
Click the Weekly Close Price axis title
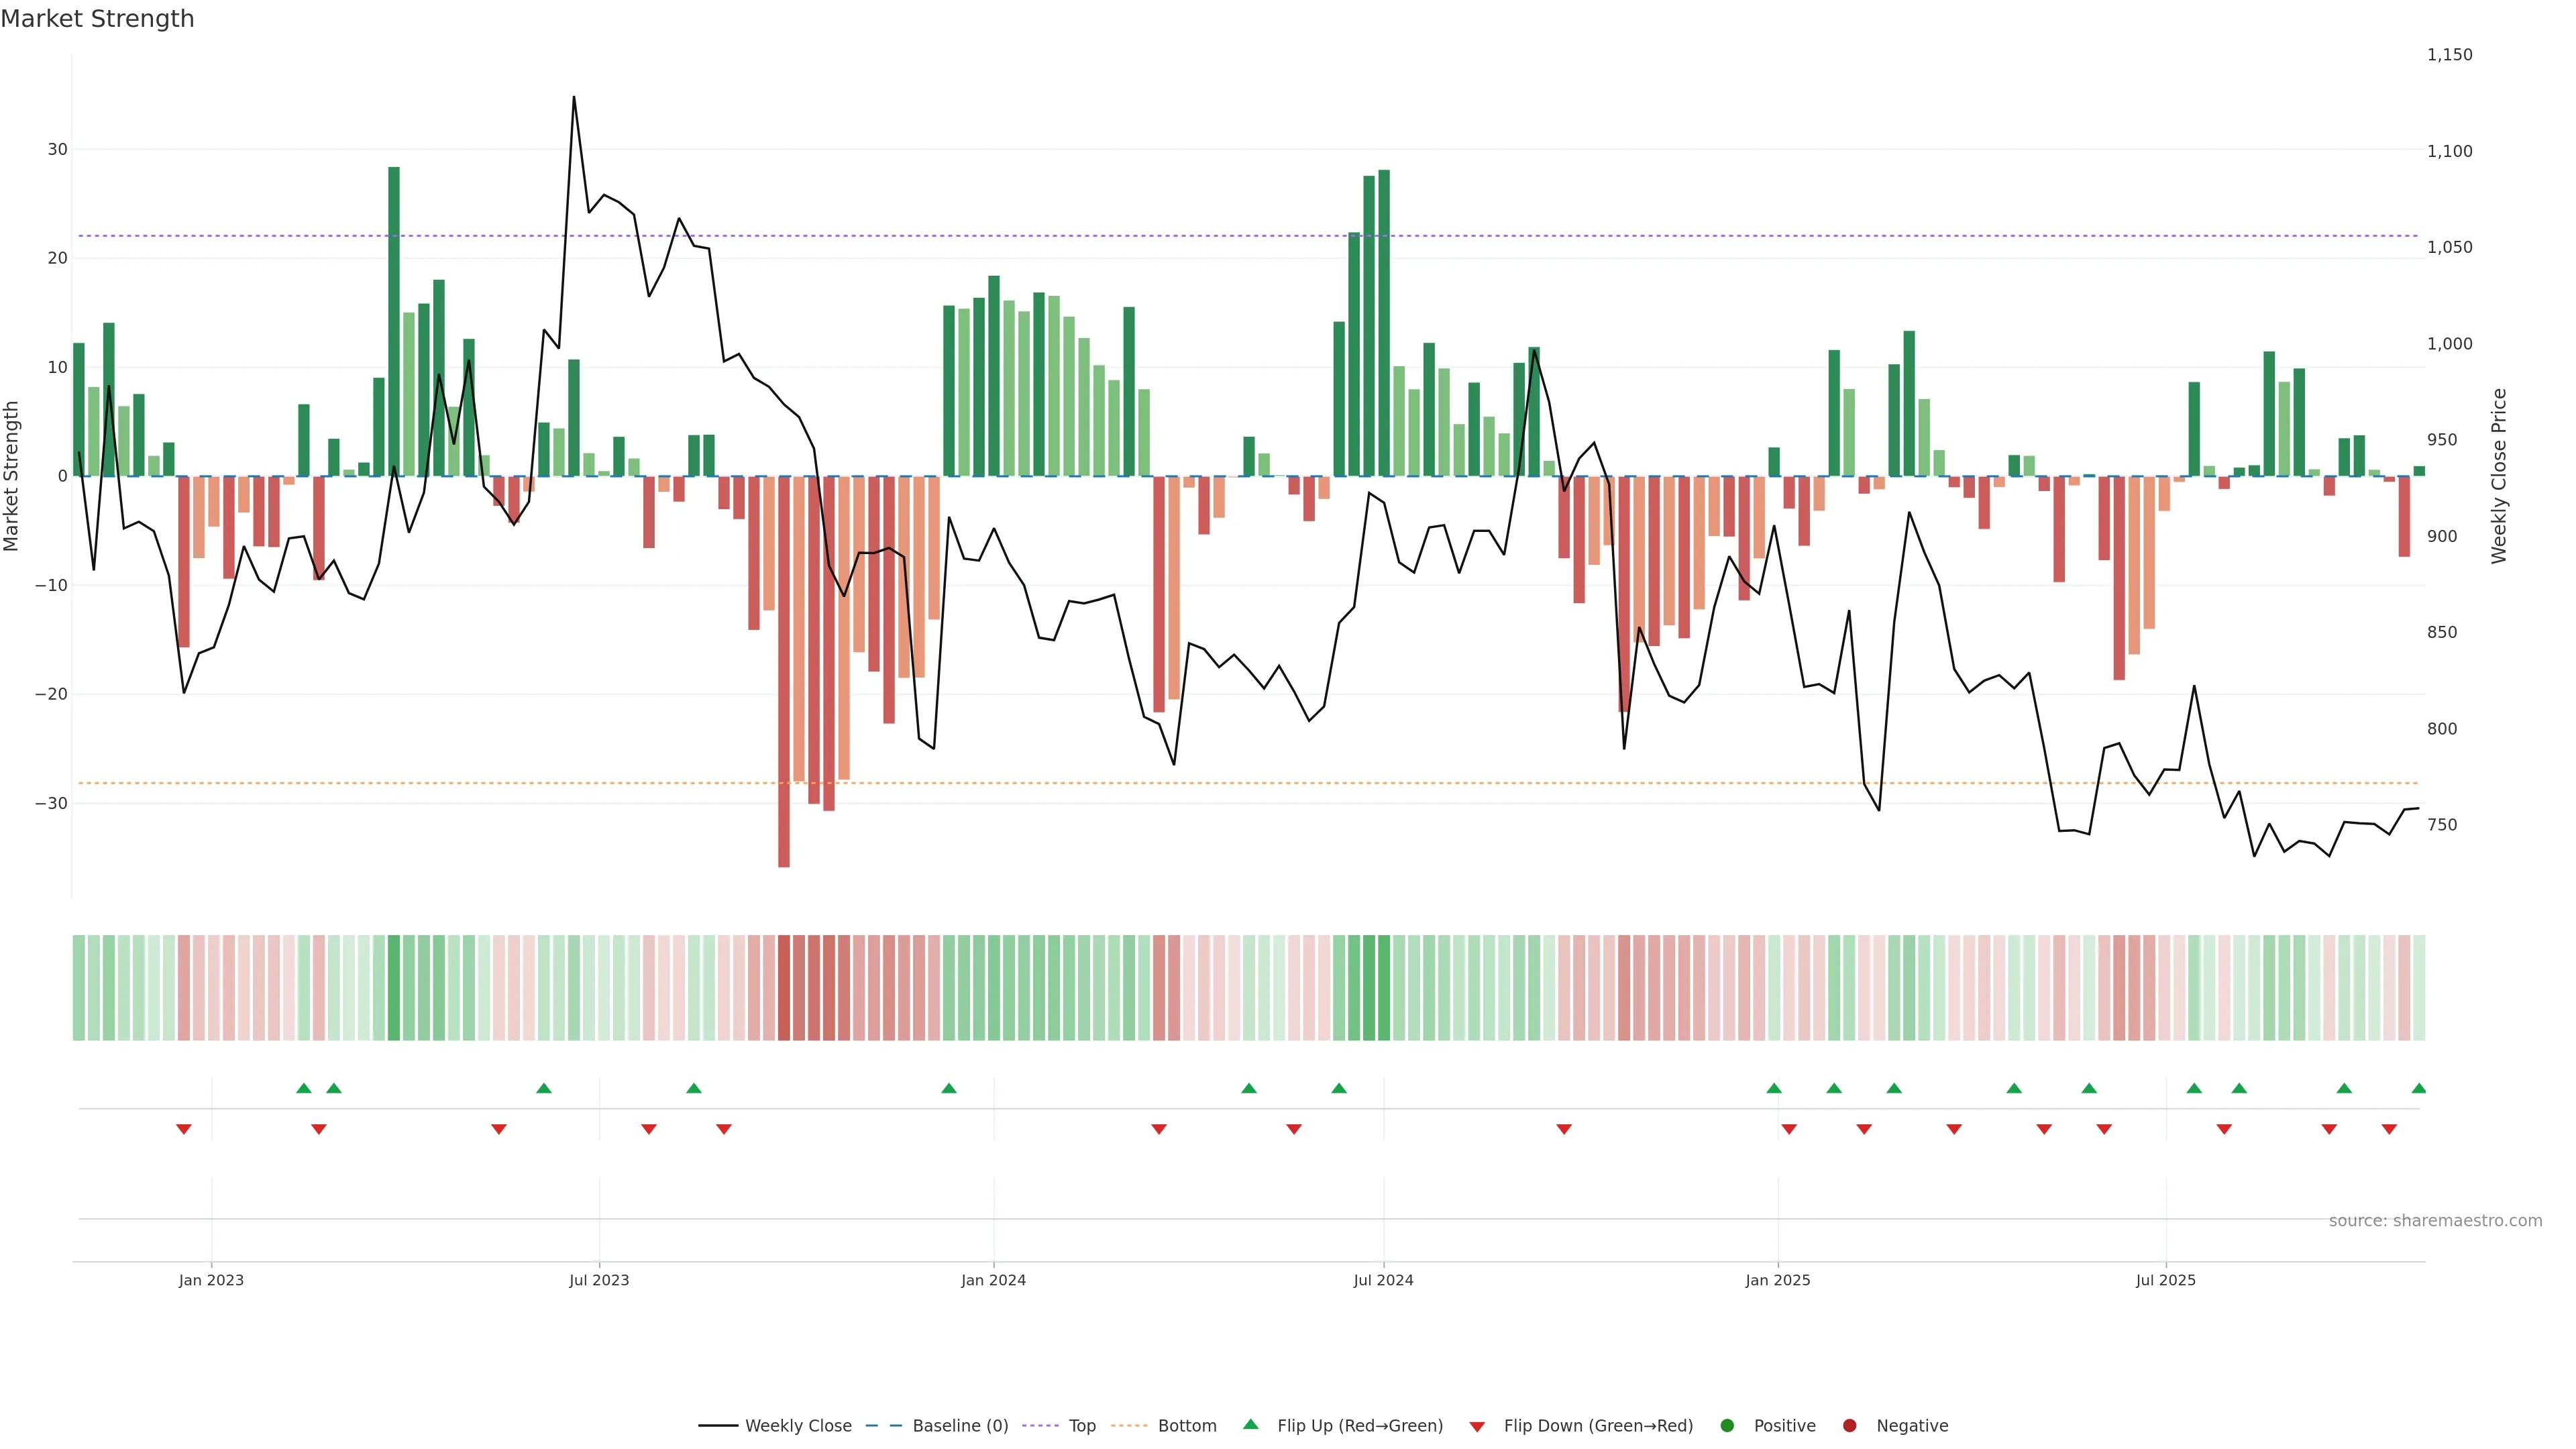click(2499, 476)
